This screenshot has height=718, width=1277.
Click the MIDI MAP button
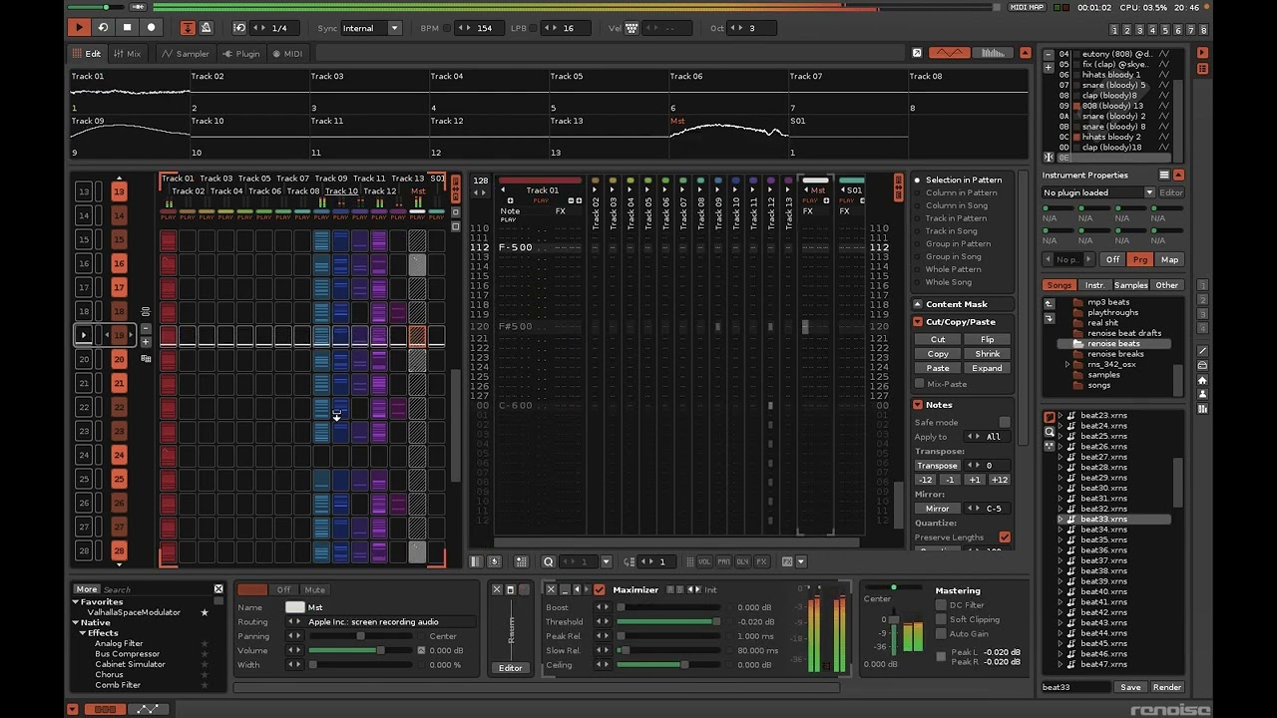coord(1027,7)
